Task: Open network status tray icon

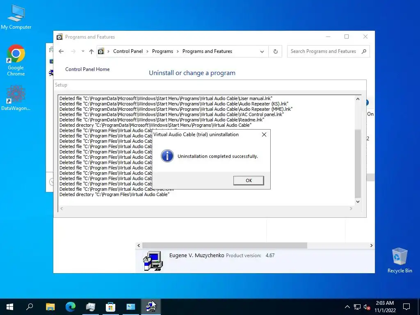Action: click(357, 307)
